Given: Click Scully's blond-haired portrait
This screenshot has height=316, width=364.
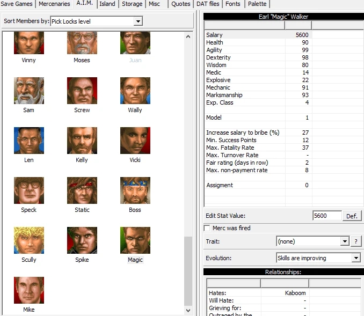Looking at the screenshot, I should coord(29,240).
